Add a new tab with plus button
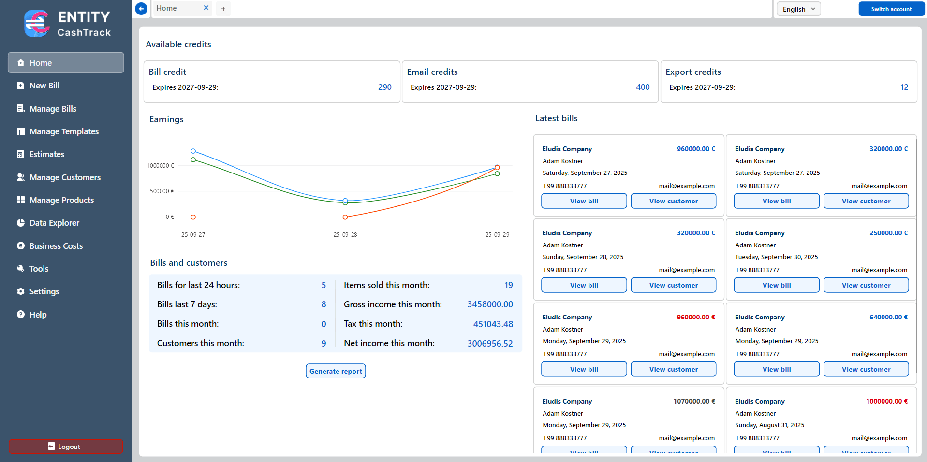The width and height of the screenshot is (927, 462). [223, 9]
